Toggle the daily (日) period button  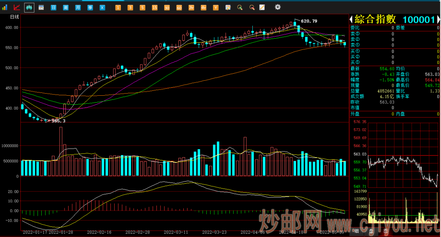click(x=53, y=7)
